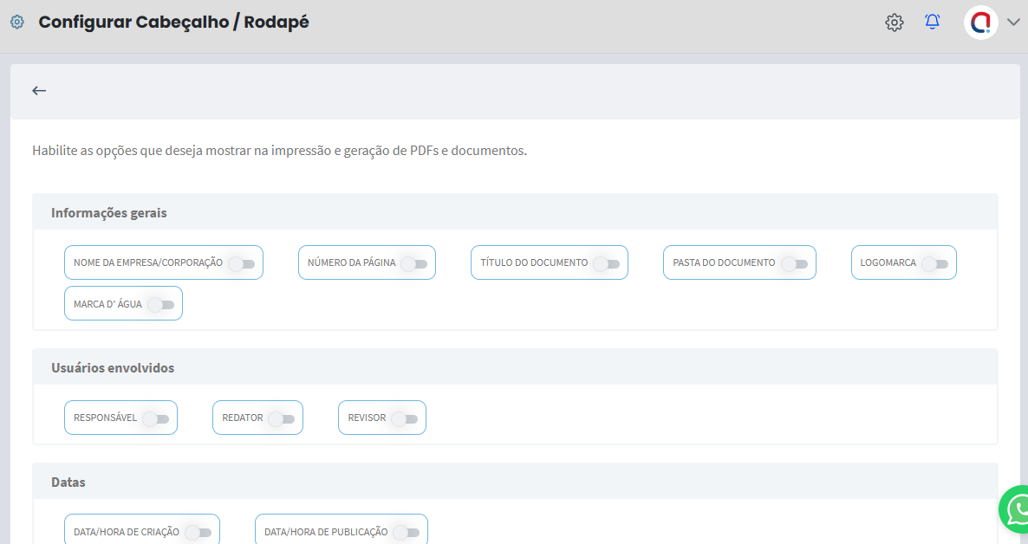
Task: Enable the Logomarca toggle
Action: tap(934, 263)
